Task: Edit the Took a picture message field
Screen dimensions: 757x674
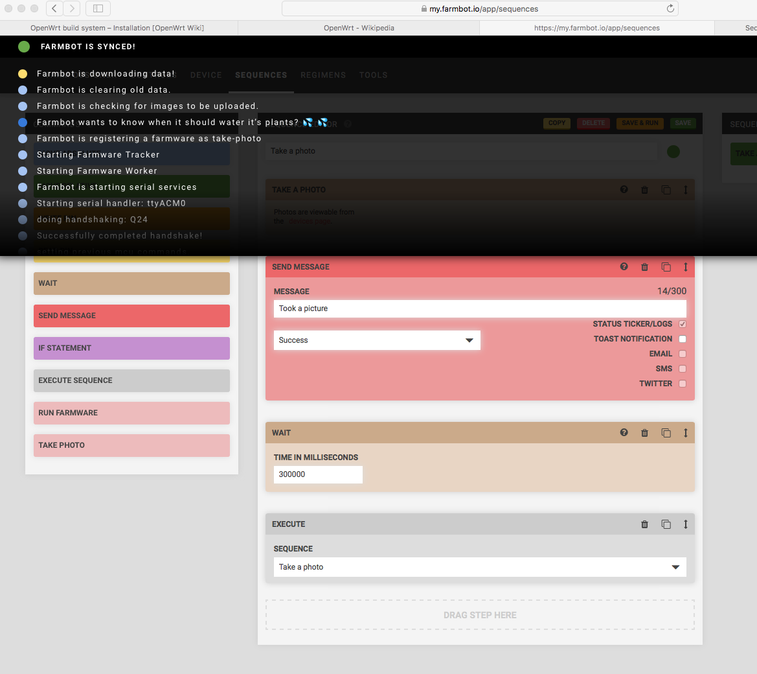Action: [x=480, y=308]
